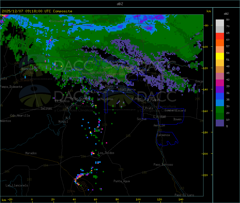Click the 60 tick on the bottom axis
Screen dimensions: 240x203
pos(95,199)
